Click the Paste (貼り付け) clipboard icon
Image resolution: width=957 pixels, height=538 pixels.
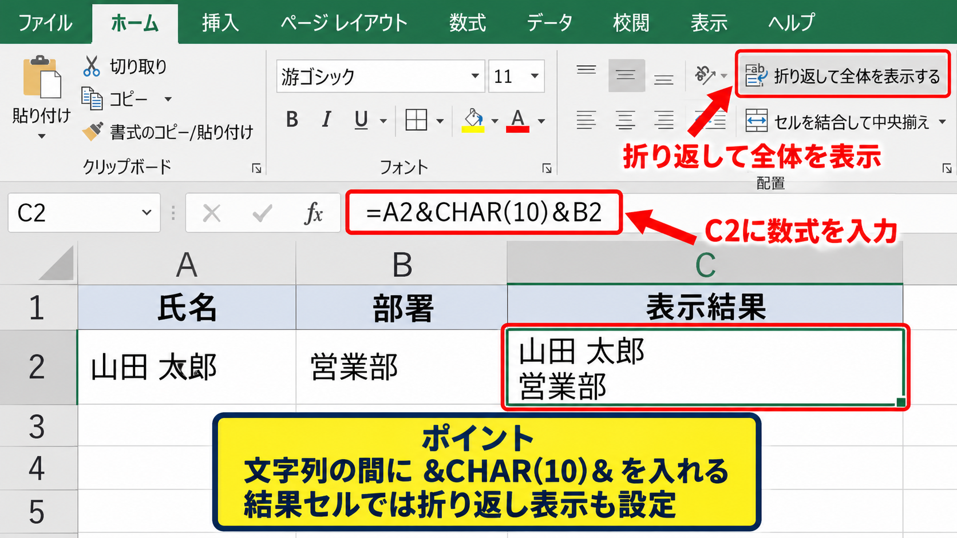(x=42, y=77)
